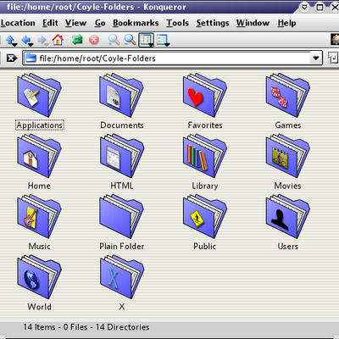Click the Go button beside location bar
This screenshot has width=339, height=339.
click(x=333, y=58)
